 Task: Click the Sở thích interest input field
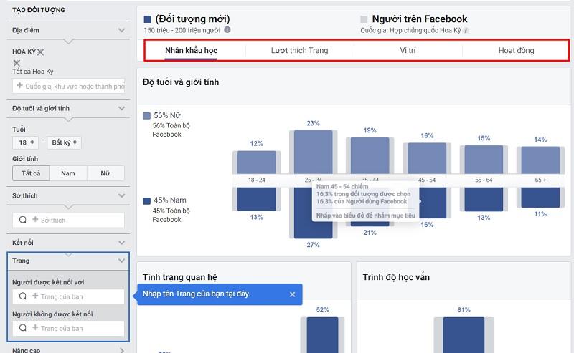[69, 220]
